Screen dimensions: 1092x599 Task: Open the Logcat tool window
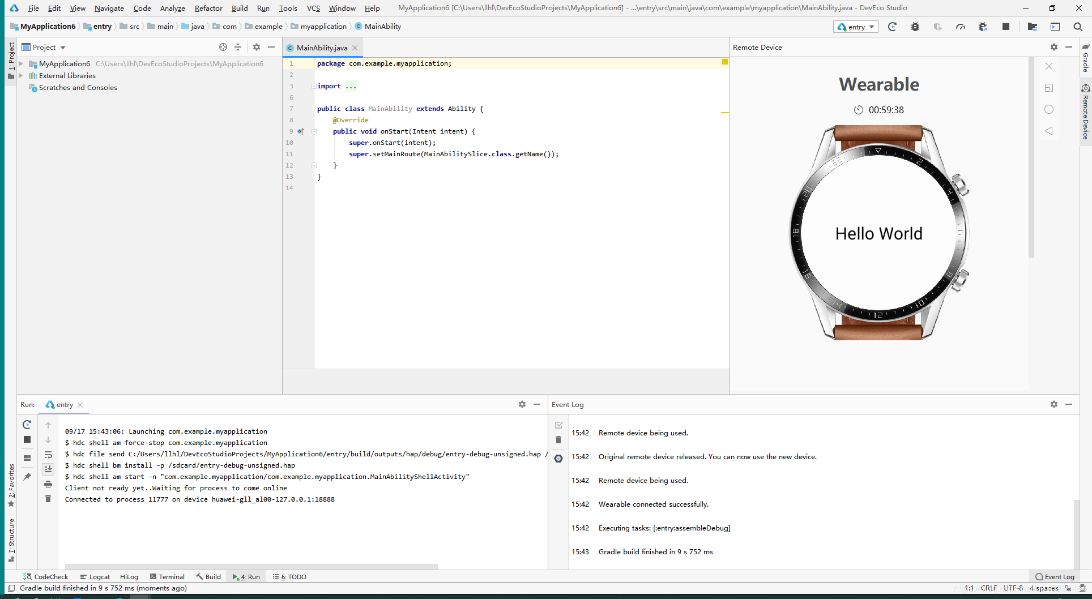pyautogui.click(x=95, y=577)
